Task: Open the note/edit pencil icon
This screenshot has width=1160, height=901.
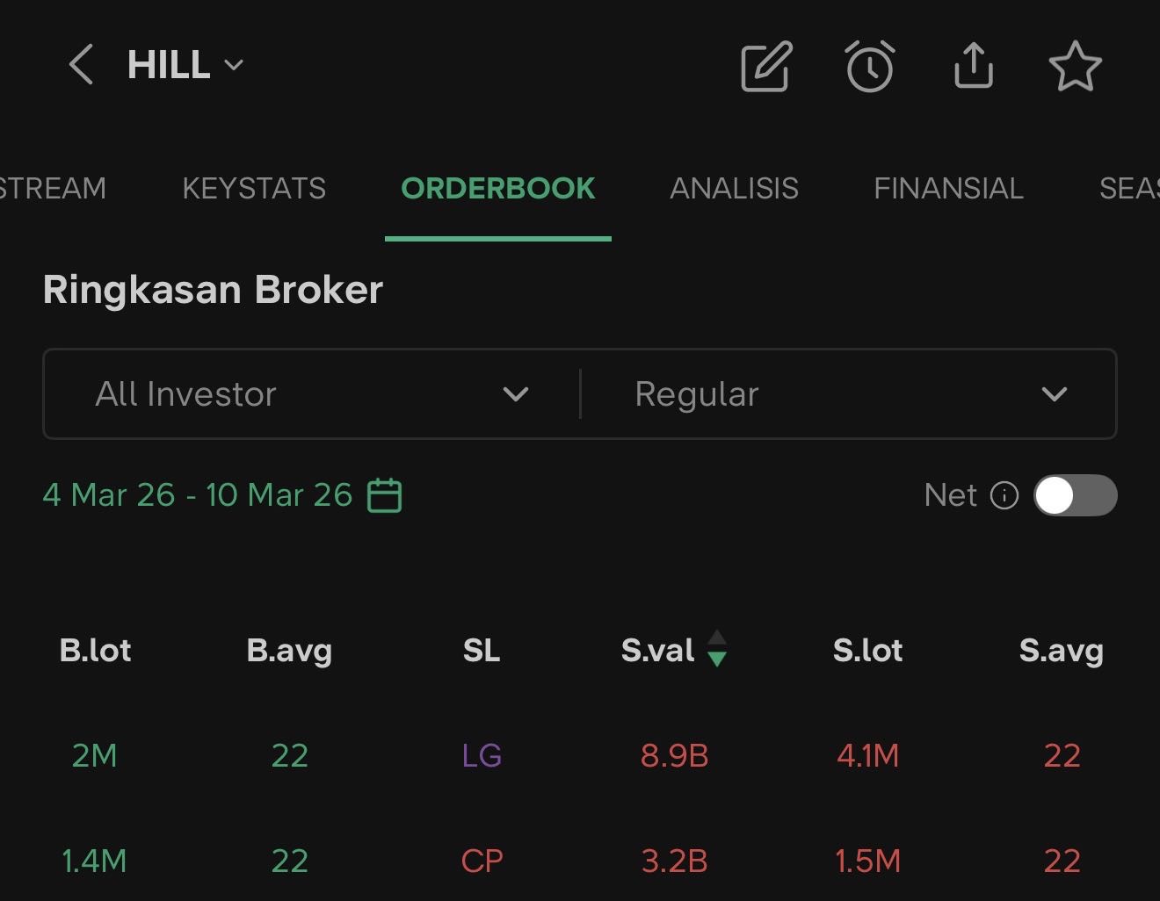Action: [x=766, y=66]
